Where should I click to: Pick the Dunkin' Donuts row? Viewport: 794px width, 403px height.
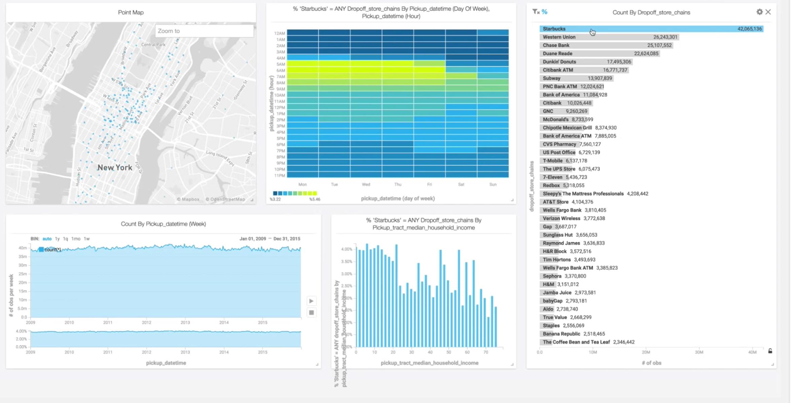pyautogui.click(x=586, y=62)
